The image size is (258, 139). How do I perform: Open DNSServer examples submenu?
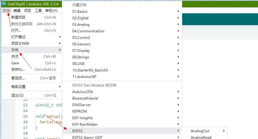click(122, 105)
